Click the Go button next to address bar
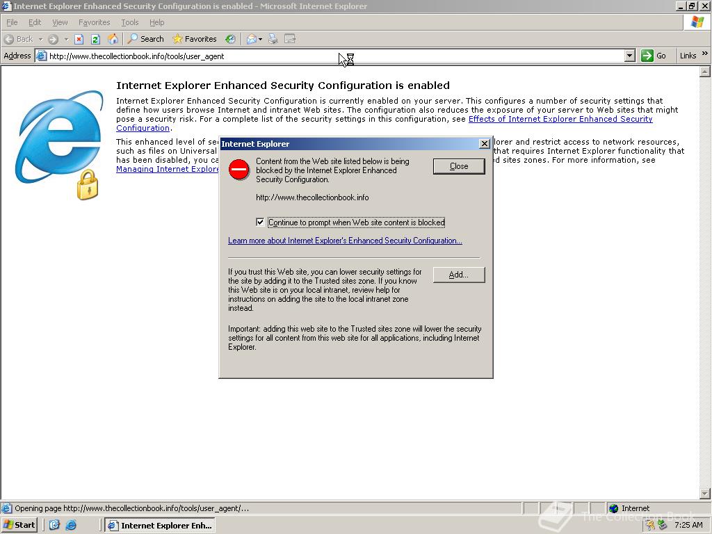712x534 pixels. click(654, 56)
